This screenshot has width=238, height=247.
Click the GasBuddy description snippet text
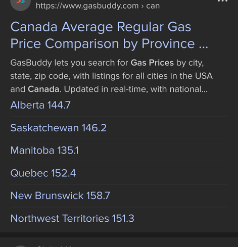coord(111,76)
